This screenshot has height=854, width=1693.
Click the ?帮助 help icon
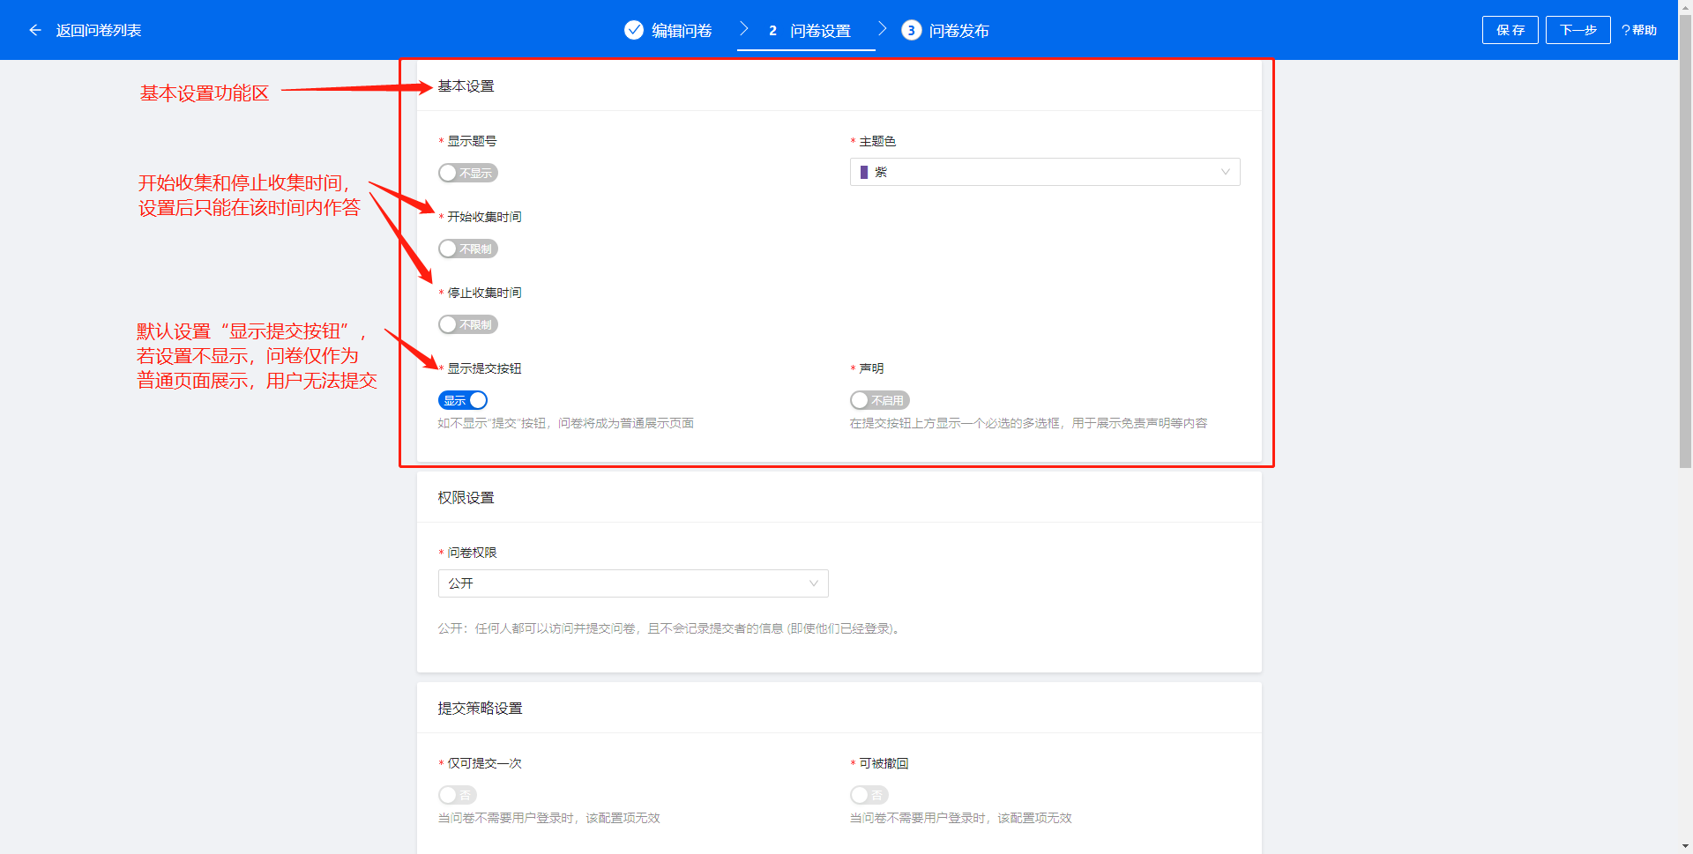point(1638,30)
